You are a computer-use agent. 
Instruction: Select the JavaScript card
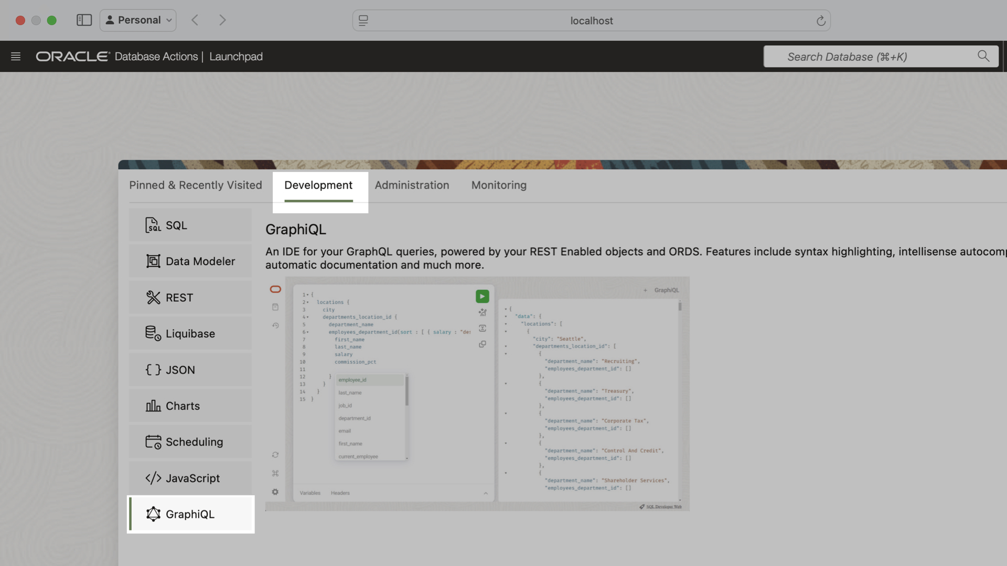pyautogui.click(x=190, y=478)
